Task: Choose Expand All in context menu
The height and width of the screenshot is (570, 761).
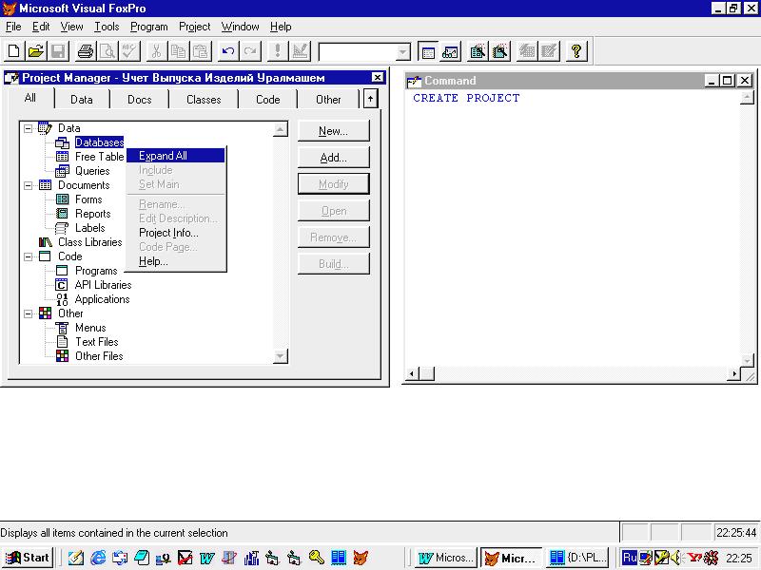Action: click(176, 156)
